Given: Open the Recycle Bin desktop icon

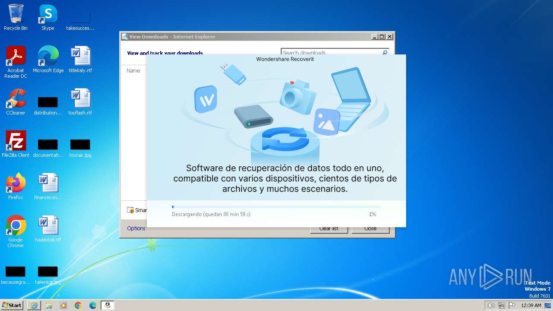Looking at the screenshot, I should [x=16, y=17].
